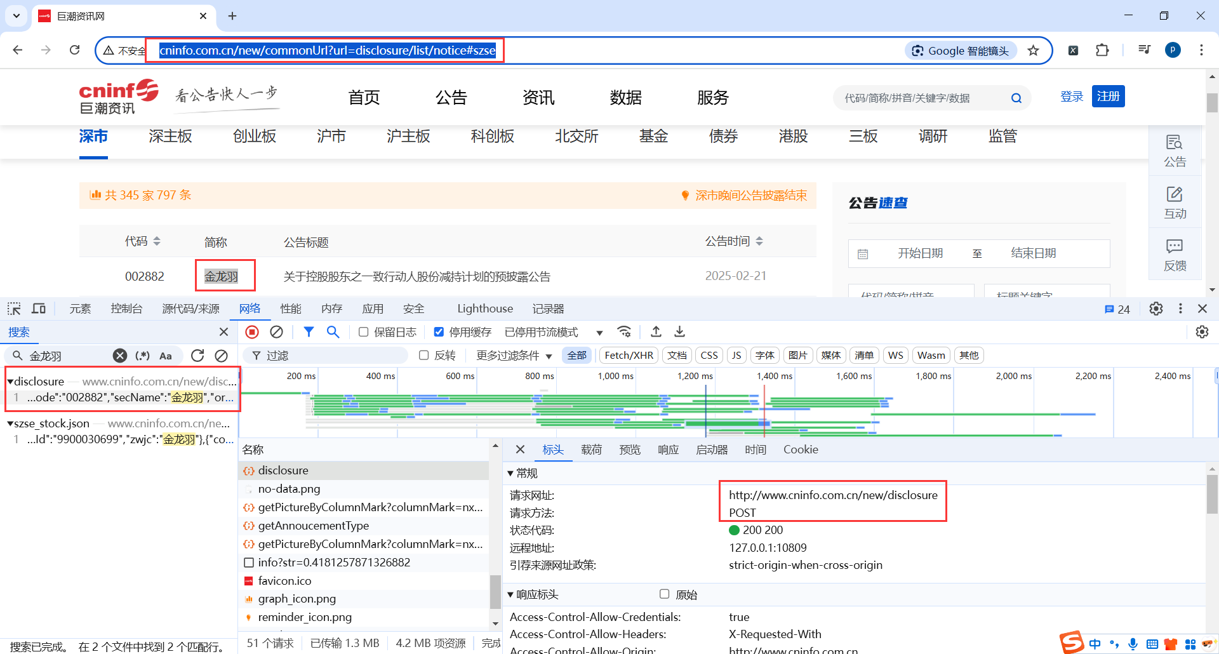The width and height of the screenshot is (1219, 654).
Task: Filter requests by CSS type
Action: click(x=709, y=356)
